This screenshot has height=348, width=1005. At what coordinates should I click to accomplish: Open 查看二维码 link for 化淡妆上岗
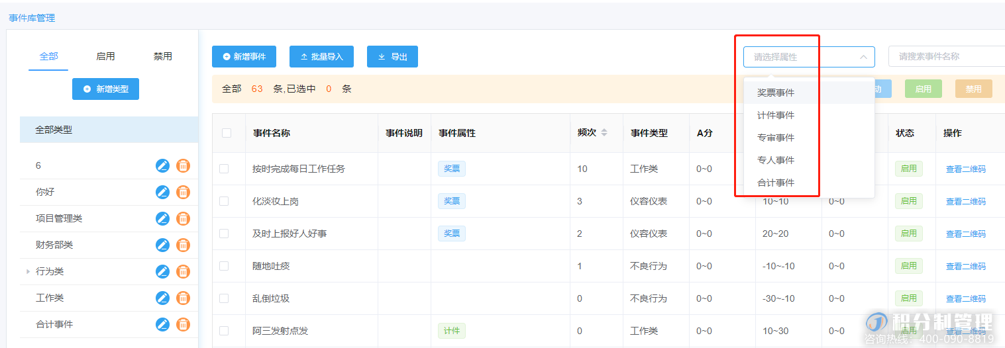965,201
